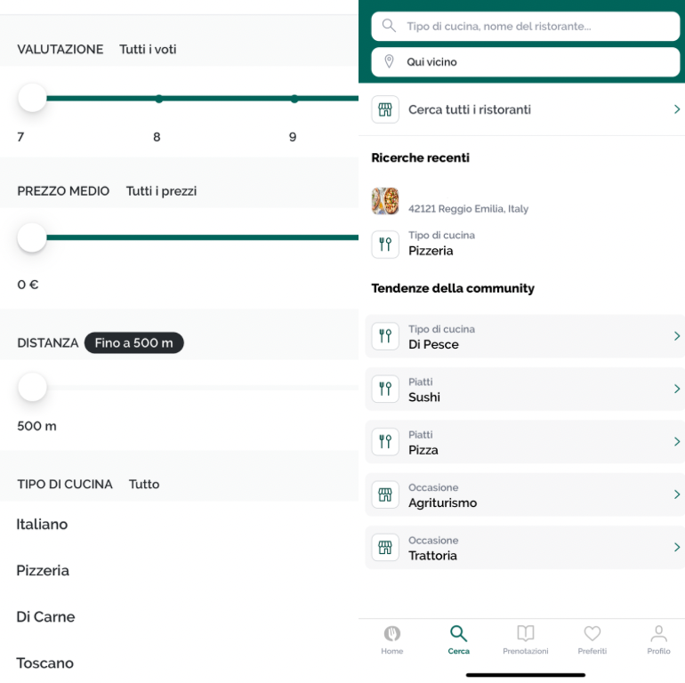Viewport: 685px width, 683px height.
Task: Open the Trattoria occasion entry
Action: click(525, 547)
